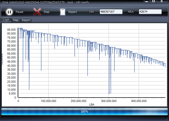169x121 pixels.
Task: Minimize the VR-Verify window
Action: pyautogui.click(x=146, y=1)
